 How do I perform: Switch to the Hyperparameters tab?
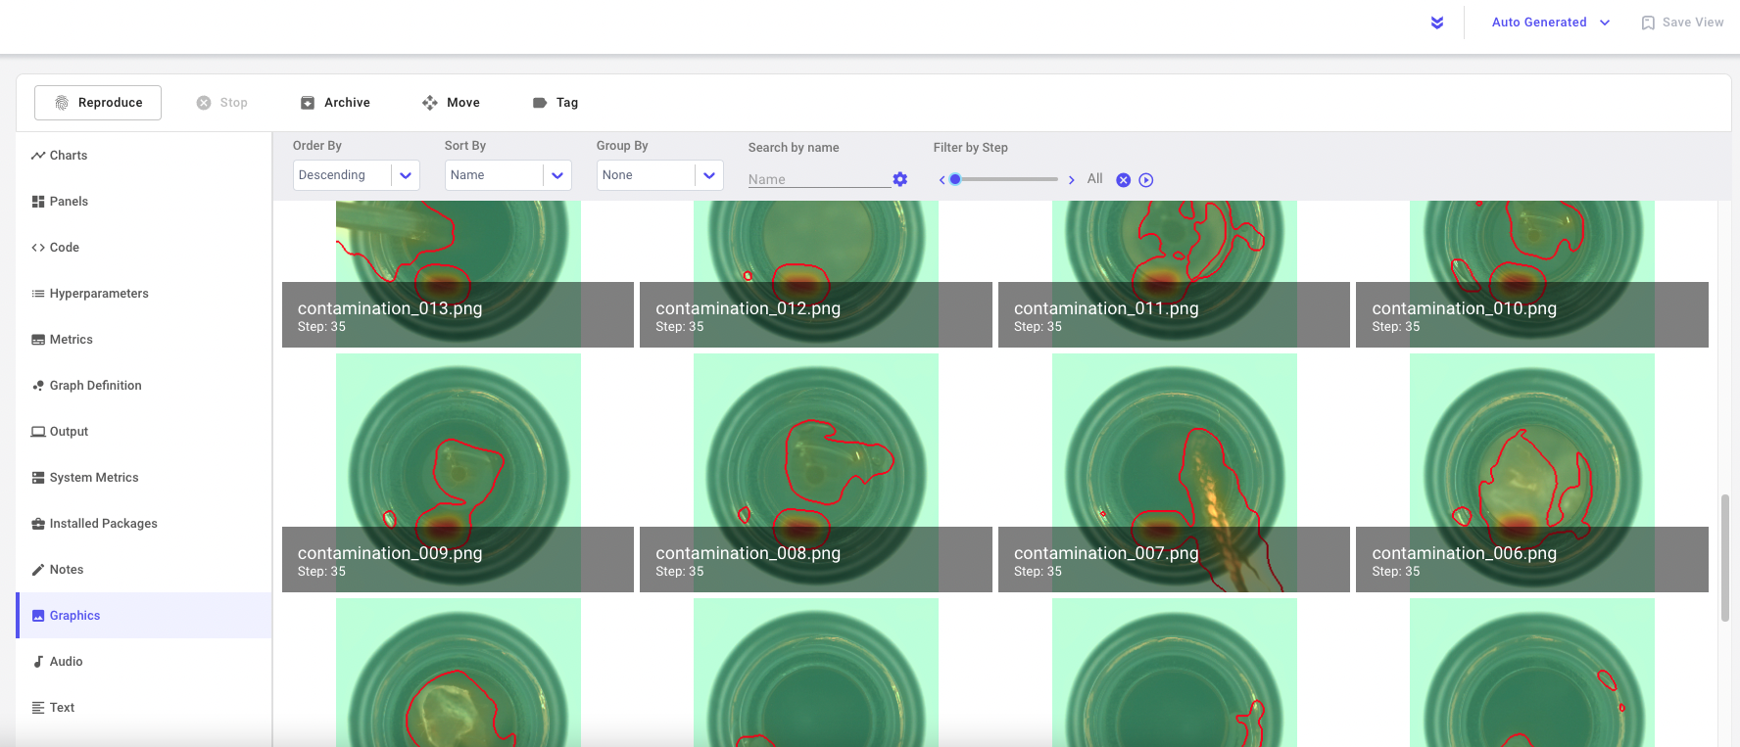coord(99,294)
